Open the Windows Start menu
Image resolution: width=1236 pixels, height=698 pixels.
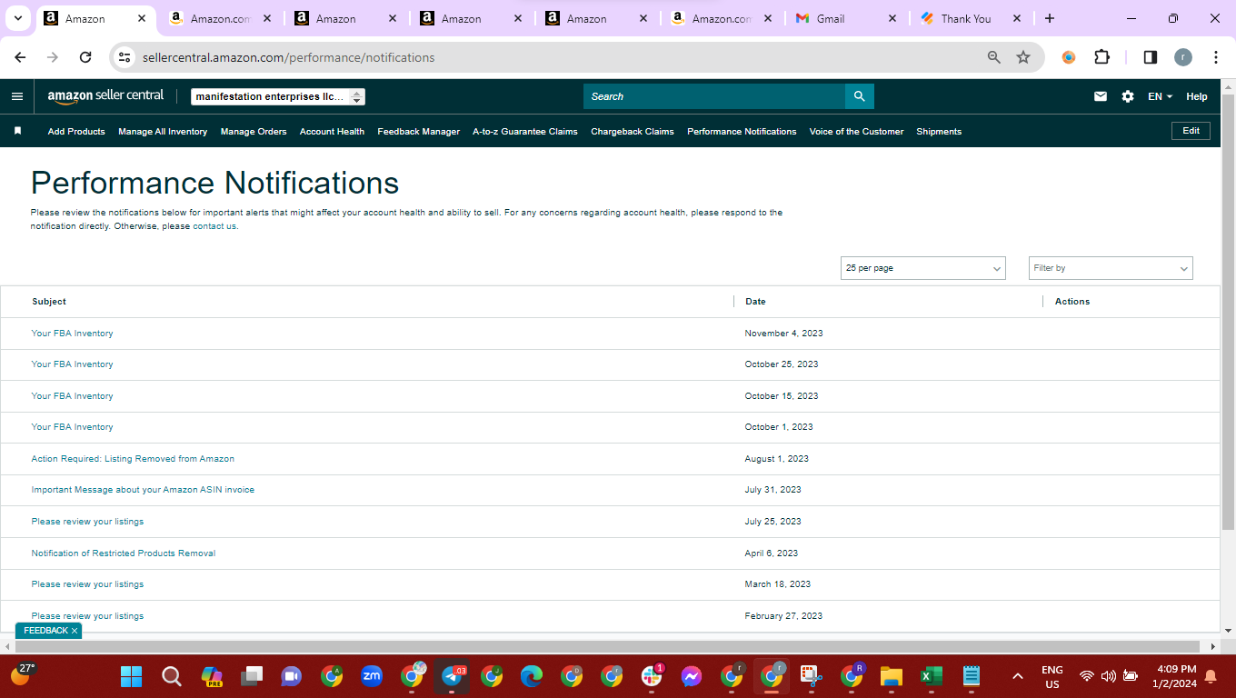pos(132,676)
